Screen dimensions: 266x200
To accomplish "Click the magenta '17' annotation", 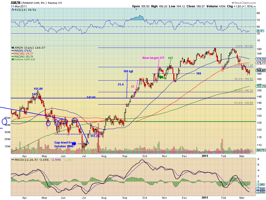I will [x=132, y=87].
